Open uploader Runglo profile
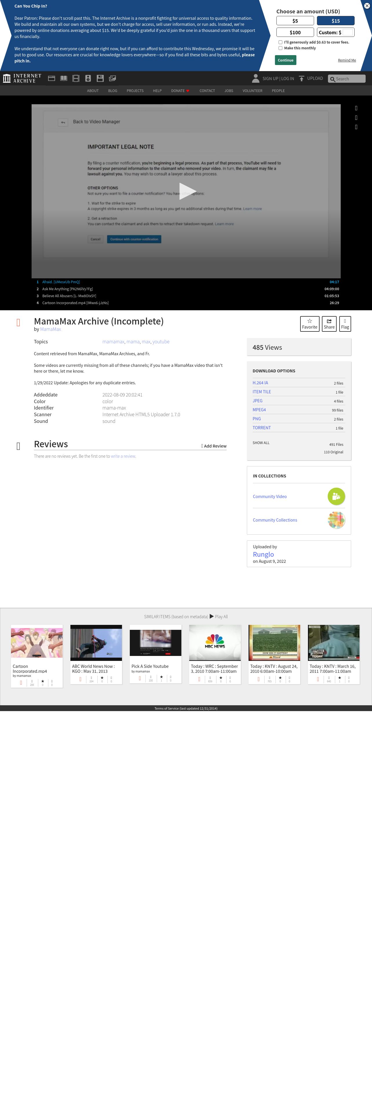Screen dimensions: 372x1118 pos(263,555)
